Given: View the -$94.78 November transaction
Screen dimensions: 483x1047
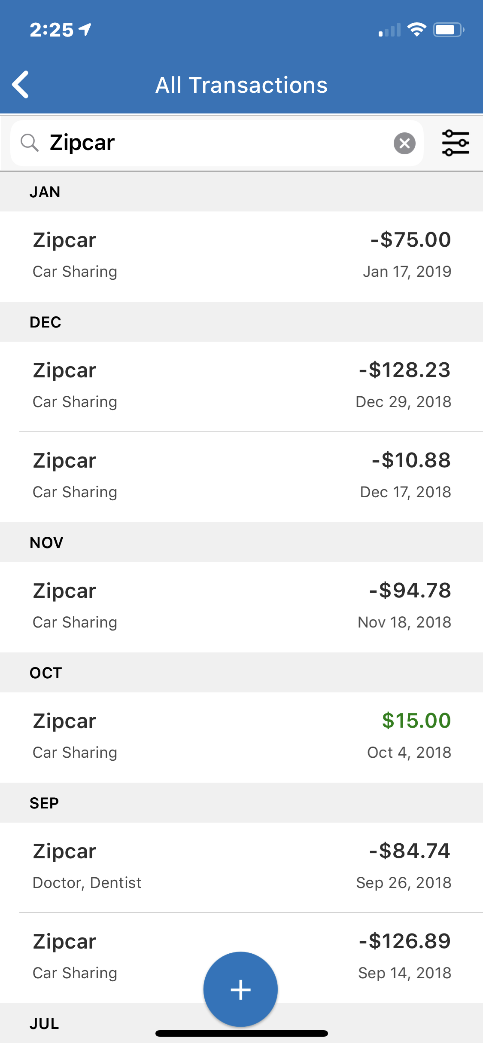Looking at the screenshot, I should [241, 606].
